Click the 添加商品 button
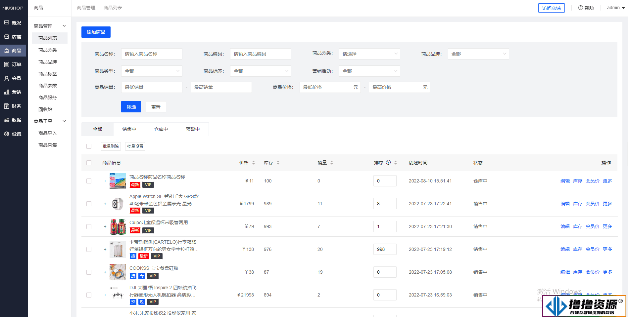628x317 pixels. [x=96, y=32]
